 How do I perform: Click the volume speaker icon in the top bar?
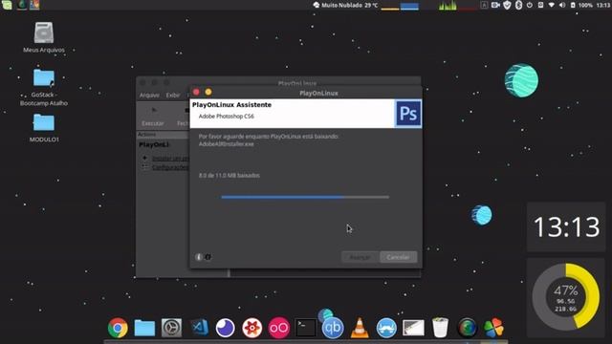pyautogui.click(x=562, y=5)
